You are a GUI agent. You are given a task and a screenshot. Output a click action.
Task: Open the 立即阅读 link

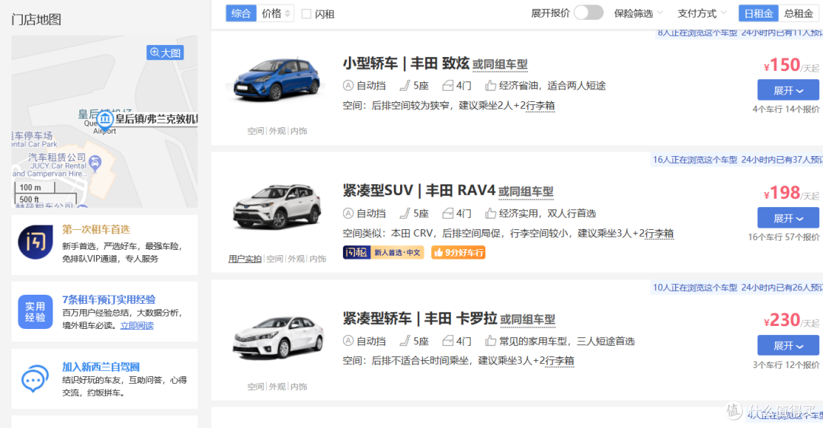pos(137,325)
